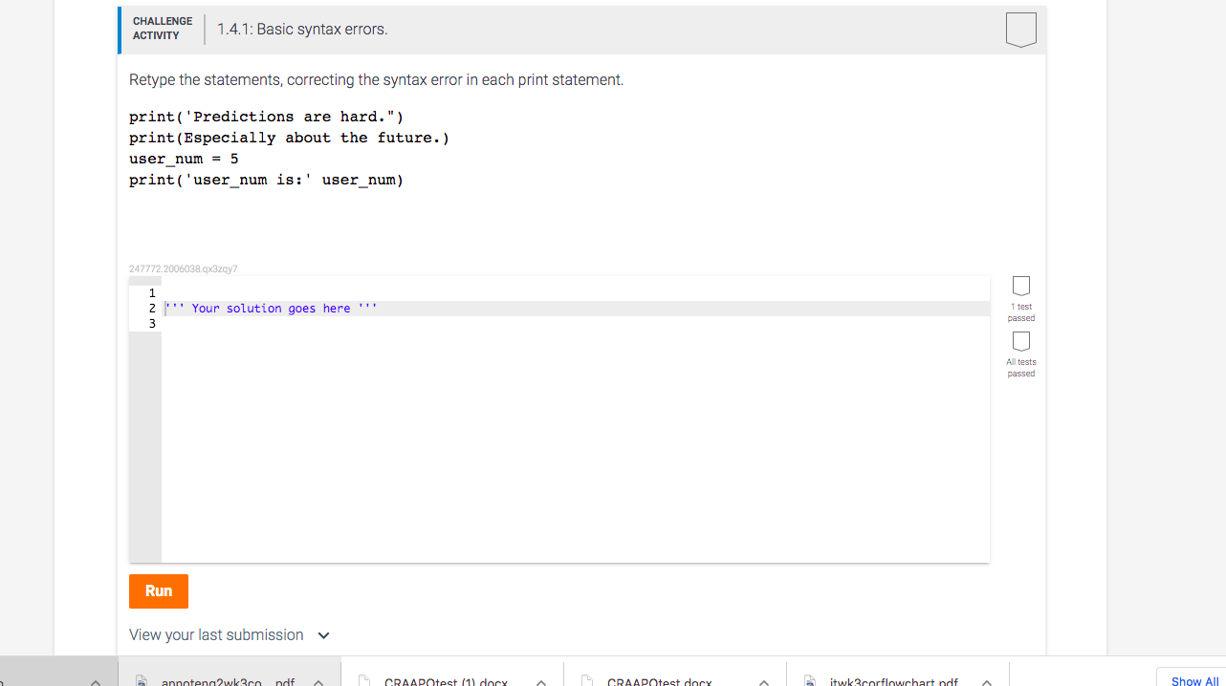This screenshot has height=686, width=1226.
Task: Click the activity ID label above the editor
Action: [x=182, y=268]
